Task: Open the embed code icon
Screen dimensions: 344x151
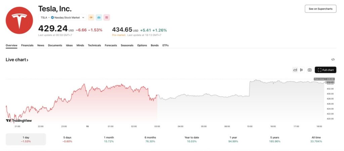Action: (333, 59)
